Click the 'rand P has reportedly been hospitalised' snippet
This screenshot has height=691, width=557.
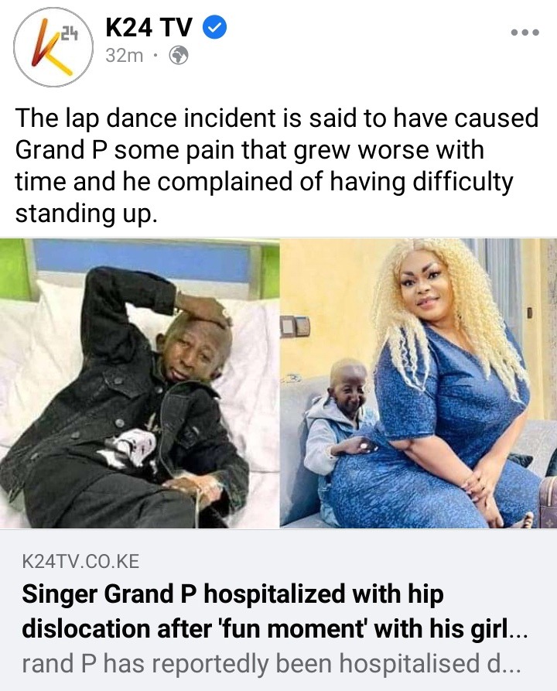[272, 663]
